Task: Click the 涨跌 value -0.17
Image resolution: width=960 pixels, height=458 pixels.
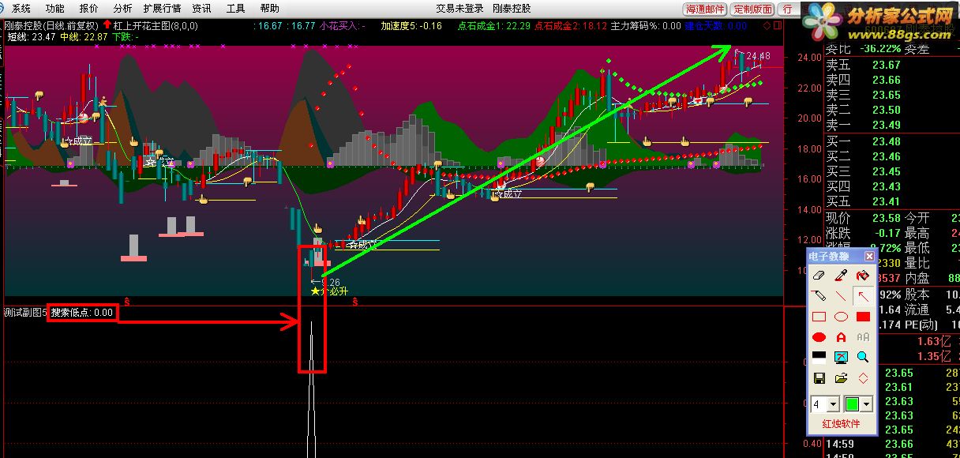Action: pyautogui.click(x=886, y=234)
